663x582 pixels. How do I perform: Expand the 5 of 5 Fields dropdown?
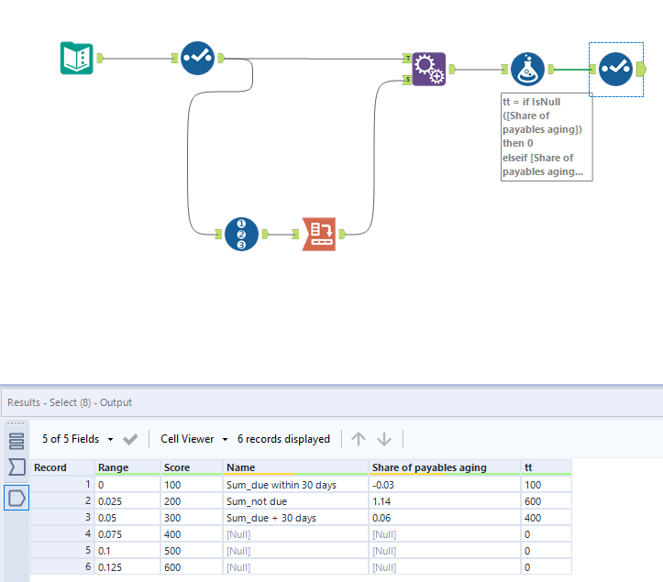coord(78,439)
